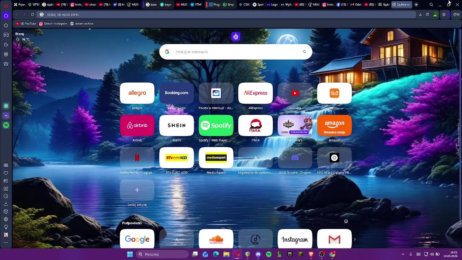462x260 pixels.
Task: Open Easy Setup sliders icon in the toolbar
Action: click(427, 14)
